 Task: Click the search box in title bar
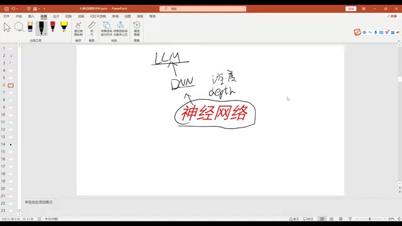click(203, 9)
